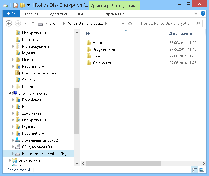
Task: Sort by Дата изменения column header
Action: point(183,34)
